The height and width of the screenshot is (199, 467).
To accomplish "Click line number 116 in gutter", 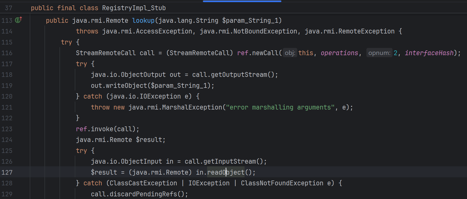I will (x=7, y=53).
